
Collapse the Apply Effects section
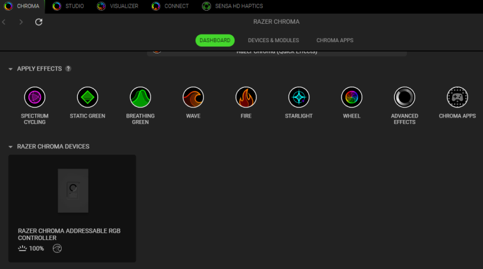click(x=11, y=69)
